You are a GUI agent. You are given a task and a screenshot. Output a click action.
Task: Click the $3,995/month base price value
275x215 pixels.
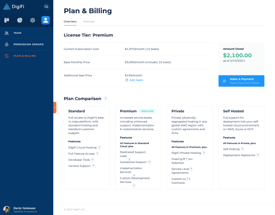148,63
